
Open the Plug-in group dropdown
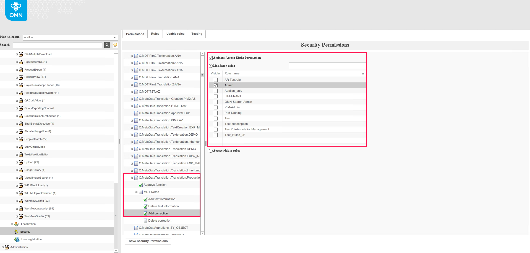click(x=114, y=37)
